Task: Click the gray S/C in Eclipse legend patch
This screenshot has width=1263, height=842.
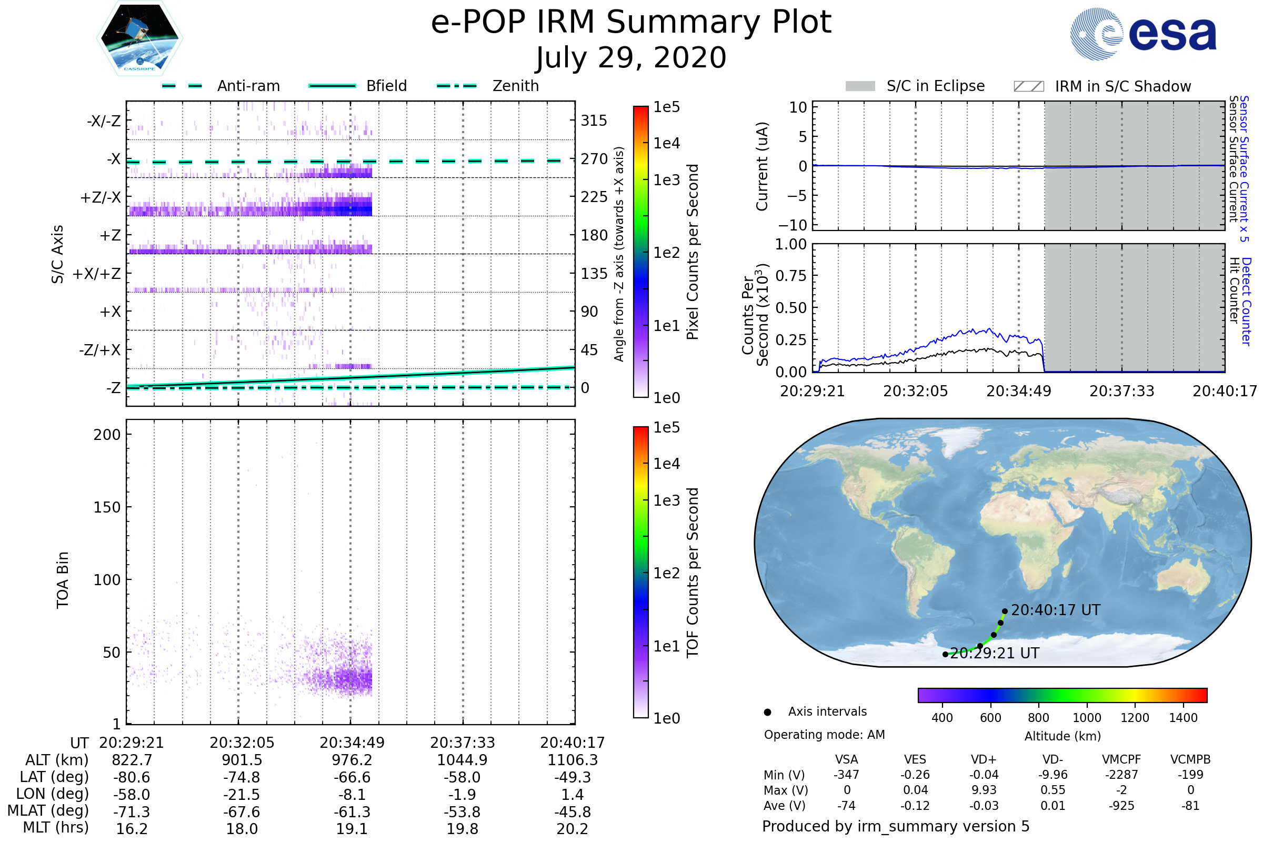Action: pyautogui.click(x=860, y=86)
